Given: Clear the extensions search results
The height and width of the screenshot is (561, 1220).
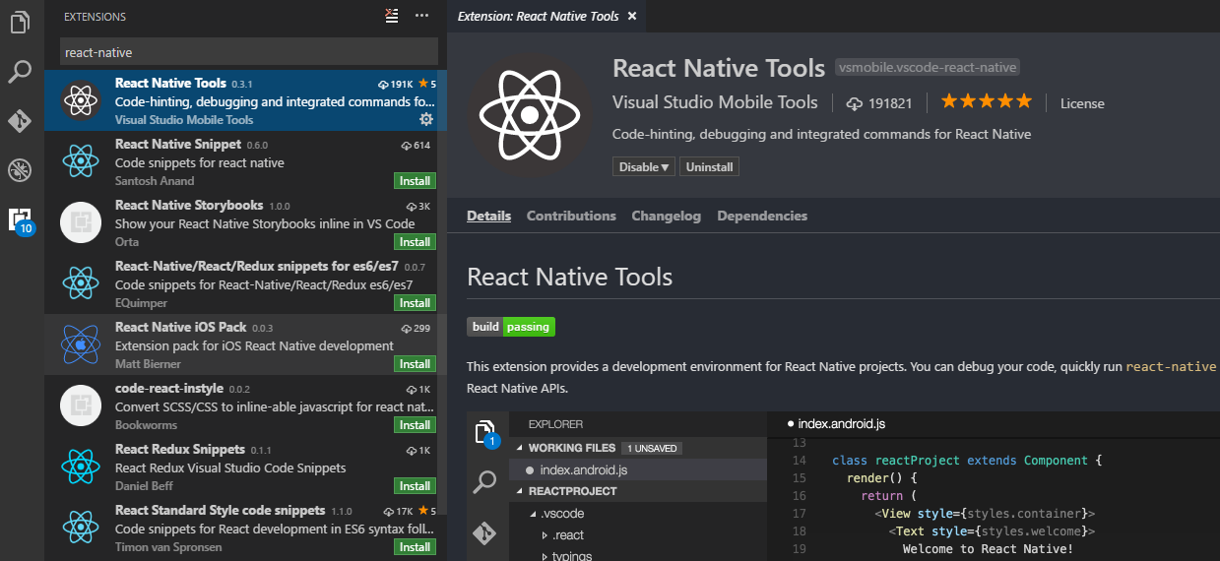Looking at the screenshot, I should pos(392,16).
